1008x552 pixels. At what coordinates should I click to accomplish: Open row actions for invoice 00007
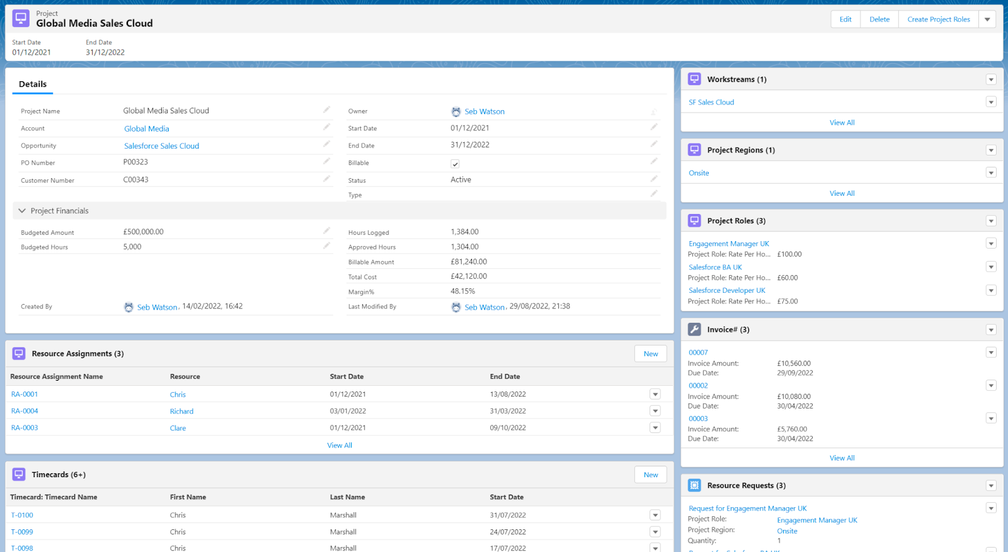991,352
